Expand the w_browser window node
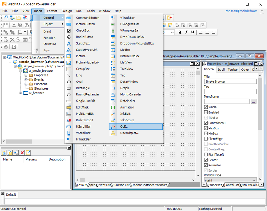The image size is (267, 211). point(21,93)
